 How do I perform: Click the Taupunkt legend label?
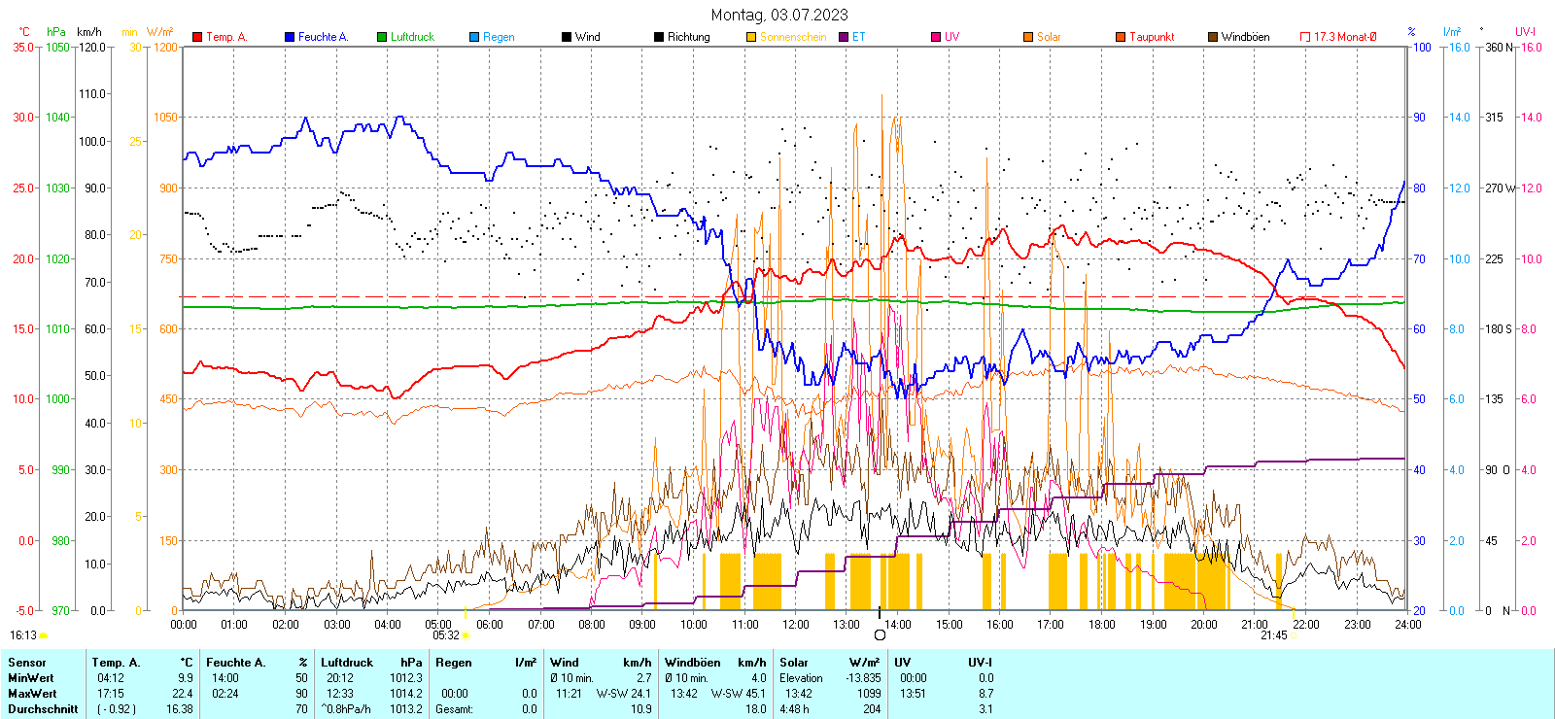click(1152, 37)
